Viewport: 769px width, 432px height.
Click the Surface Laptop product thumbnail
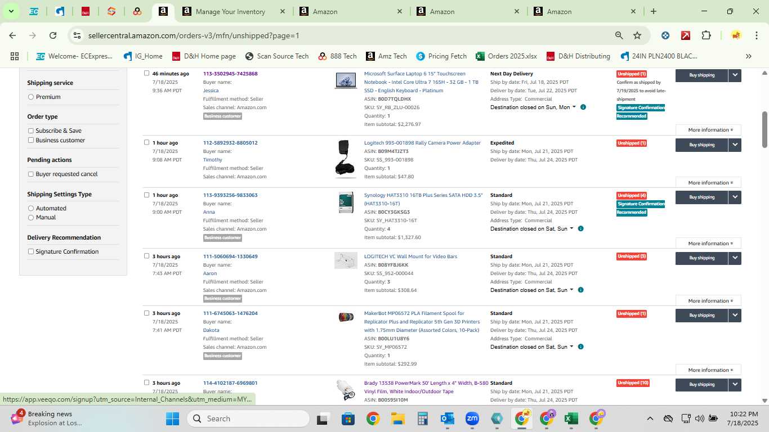[x=346, y=80]
